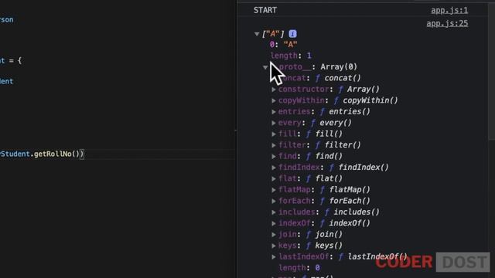Viewport: 495px width, 278px height.
Task: Select the length: 0 prototype property
Action: [299, 268]
